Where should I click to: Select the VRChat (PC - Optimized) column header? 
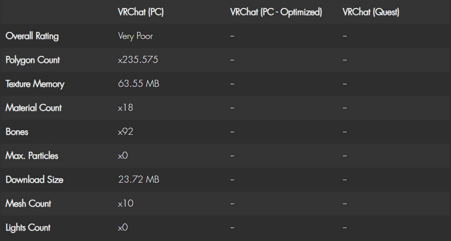pyautogui.click(x=276, y=12)
